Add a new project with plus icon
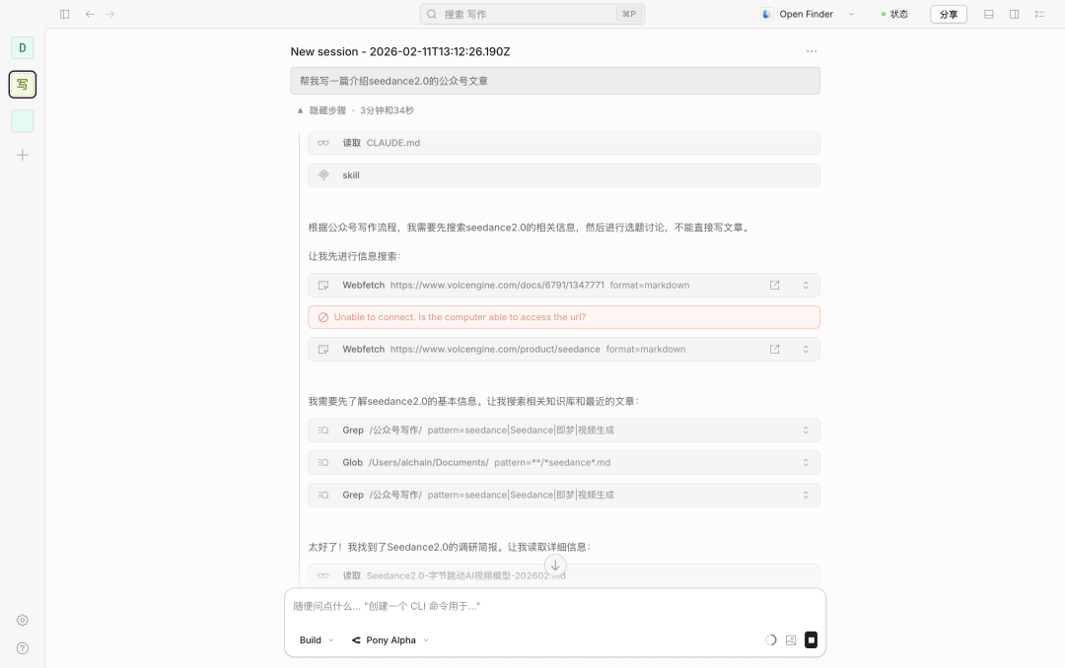Image resolution: width=1065 pixels, height=668 pixels. (23, 155)
